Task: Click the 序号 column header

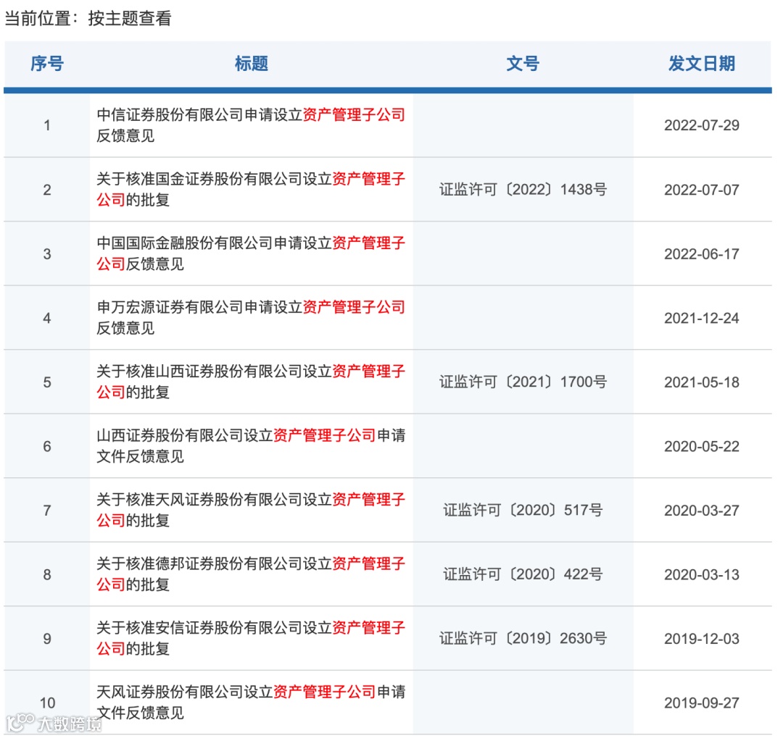Action: [x=47, y=64]
